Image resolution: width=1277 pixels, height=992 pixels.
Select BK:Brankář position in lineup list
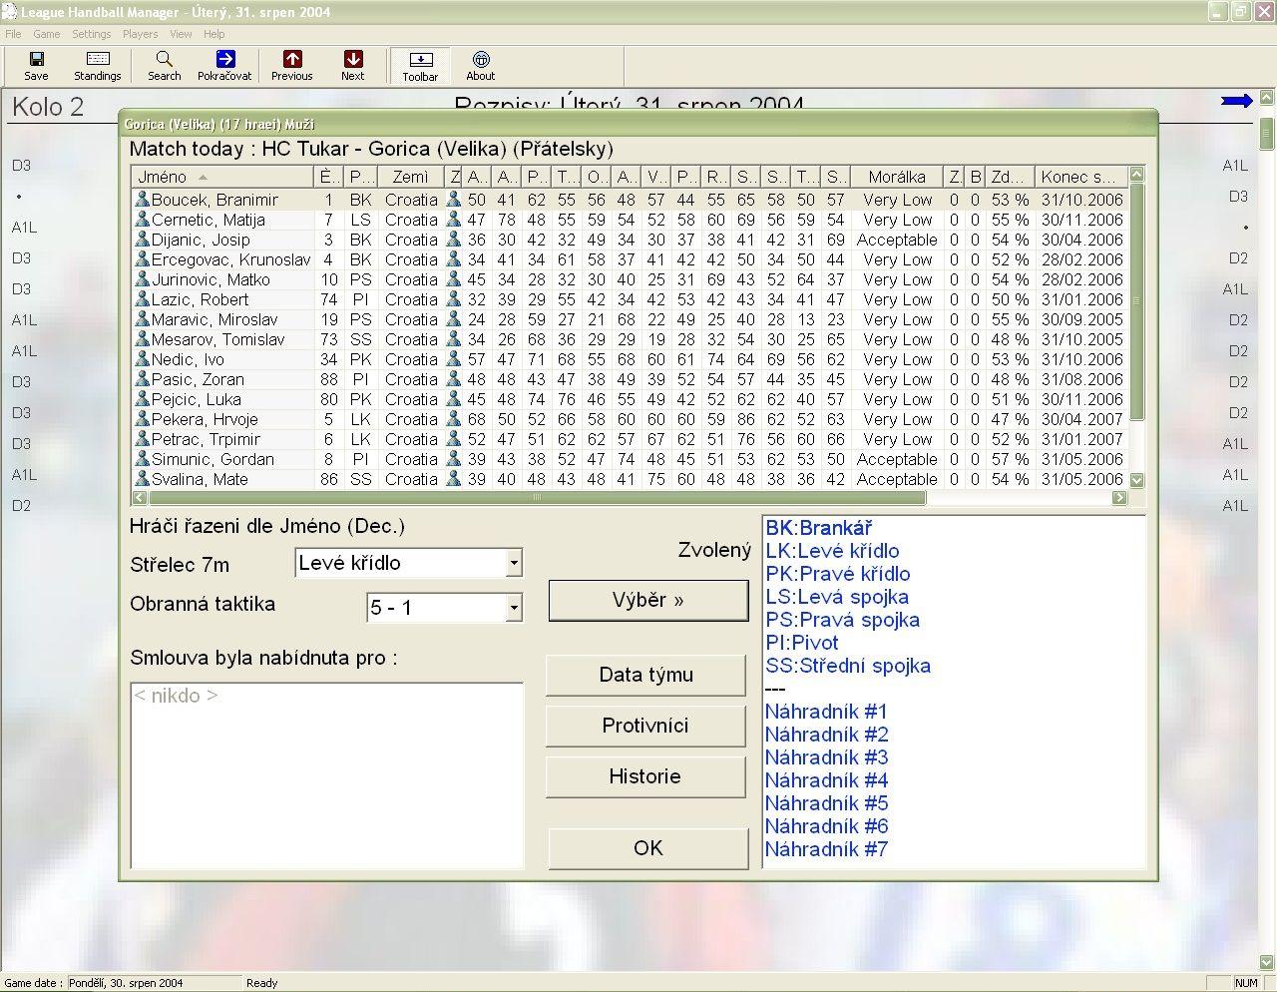tap(819, 528)
